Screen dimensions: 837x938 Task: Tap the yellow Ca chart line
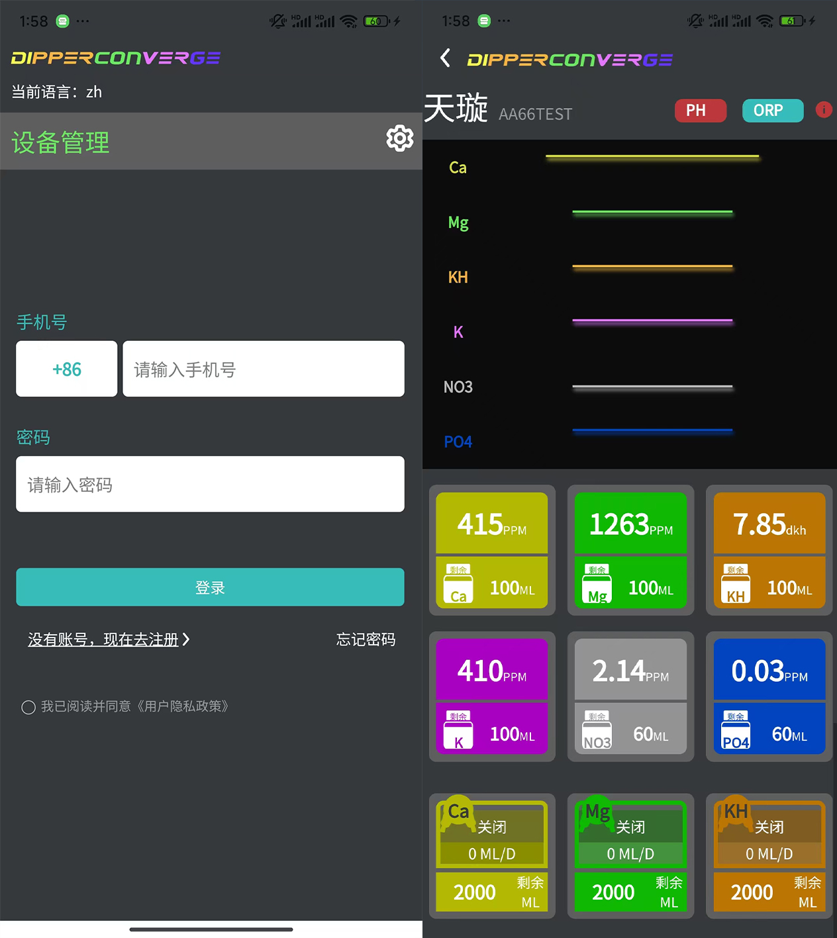point(652,157)
